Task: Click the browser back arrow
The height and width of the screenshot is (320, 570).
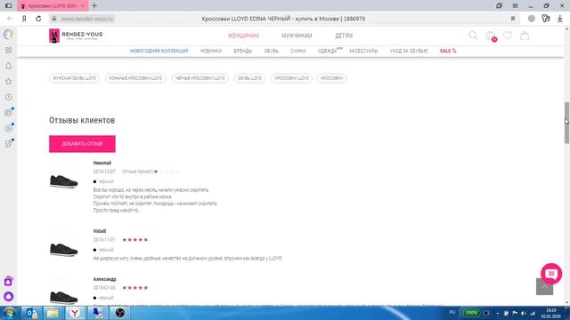Action: 10,19
